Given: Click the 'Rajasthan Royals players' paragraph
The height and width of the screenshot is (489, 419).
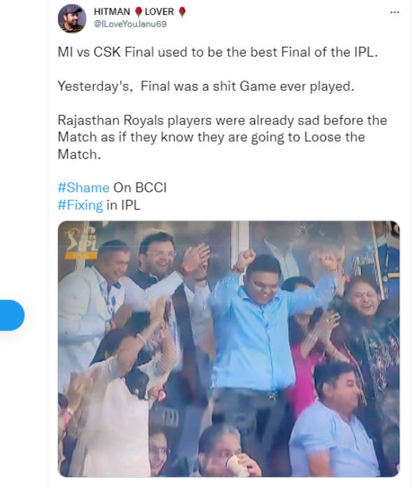Looking at the screenshot, I should [x=222, y=137].
